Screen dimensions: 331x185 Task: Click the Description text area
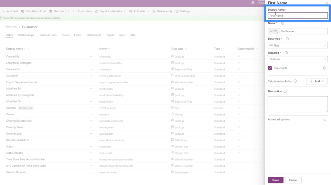point(298,104)
